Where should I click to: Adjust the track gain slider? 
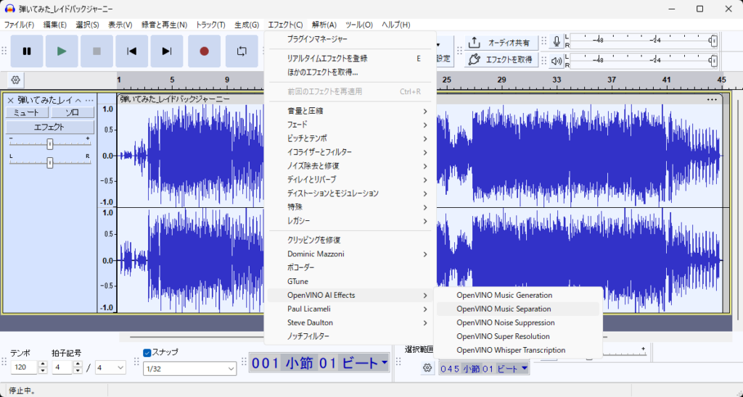49,143
